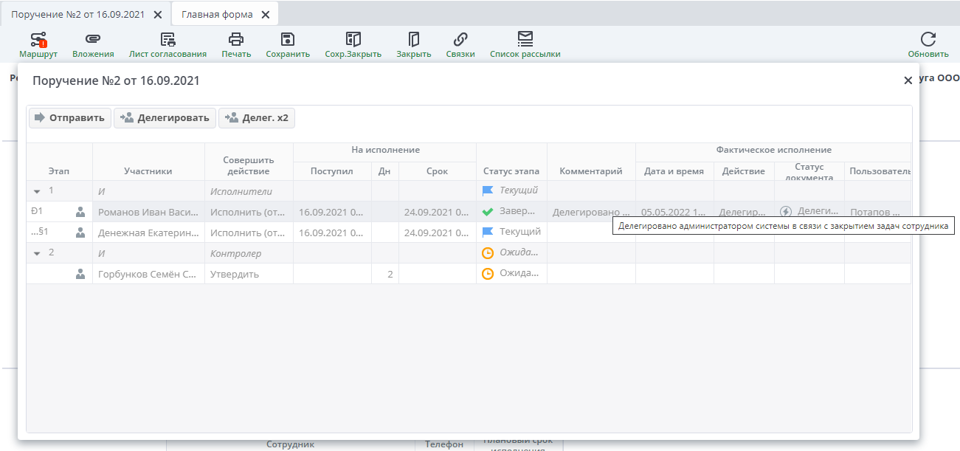This screenshot has width=960, height=451.
Task: Collapse stage 2 Контролер group
Action: [x=37, y=253]
